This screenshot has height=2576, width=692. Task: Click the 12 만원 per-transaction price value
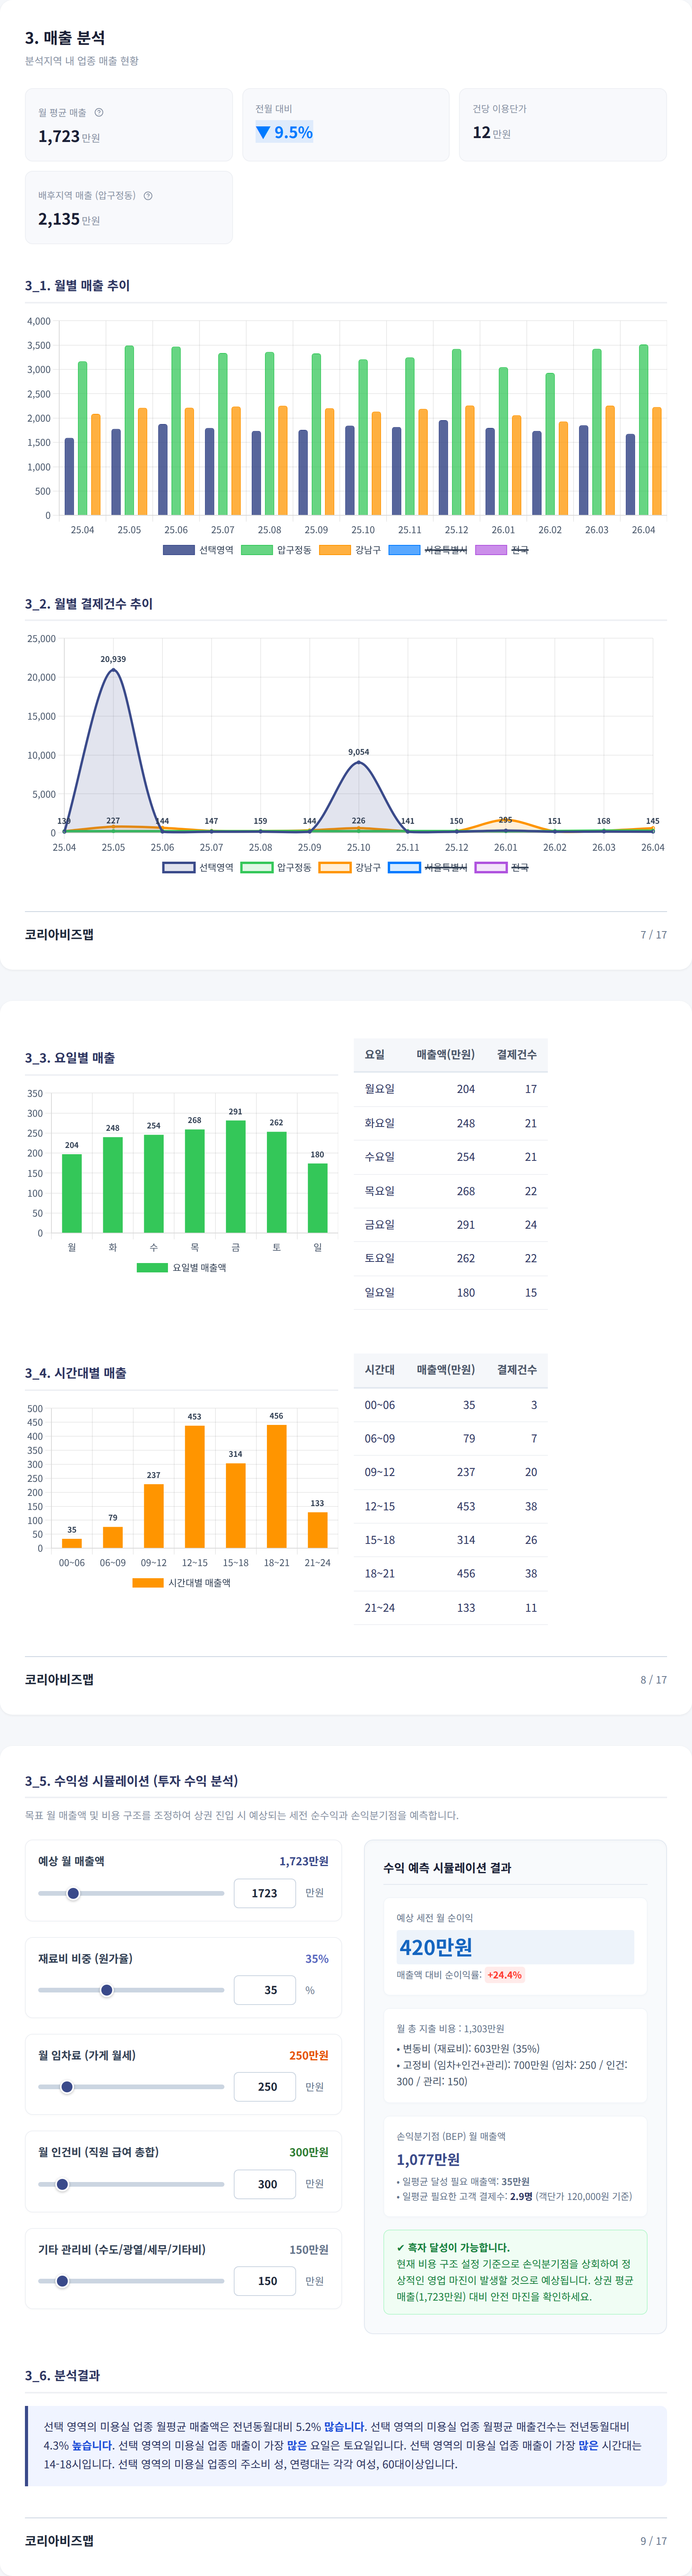[x=491, y=132]
